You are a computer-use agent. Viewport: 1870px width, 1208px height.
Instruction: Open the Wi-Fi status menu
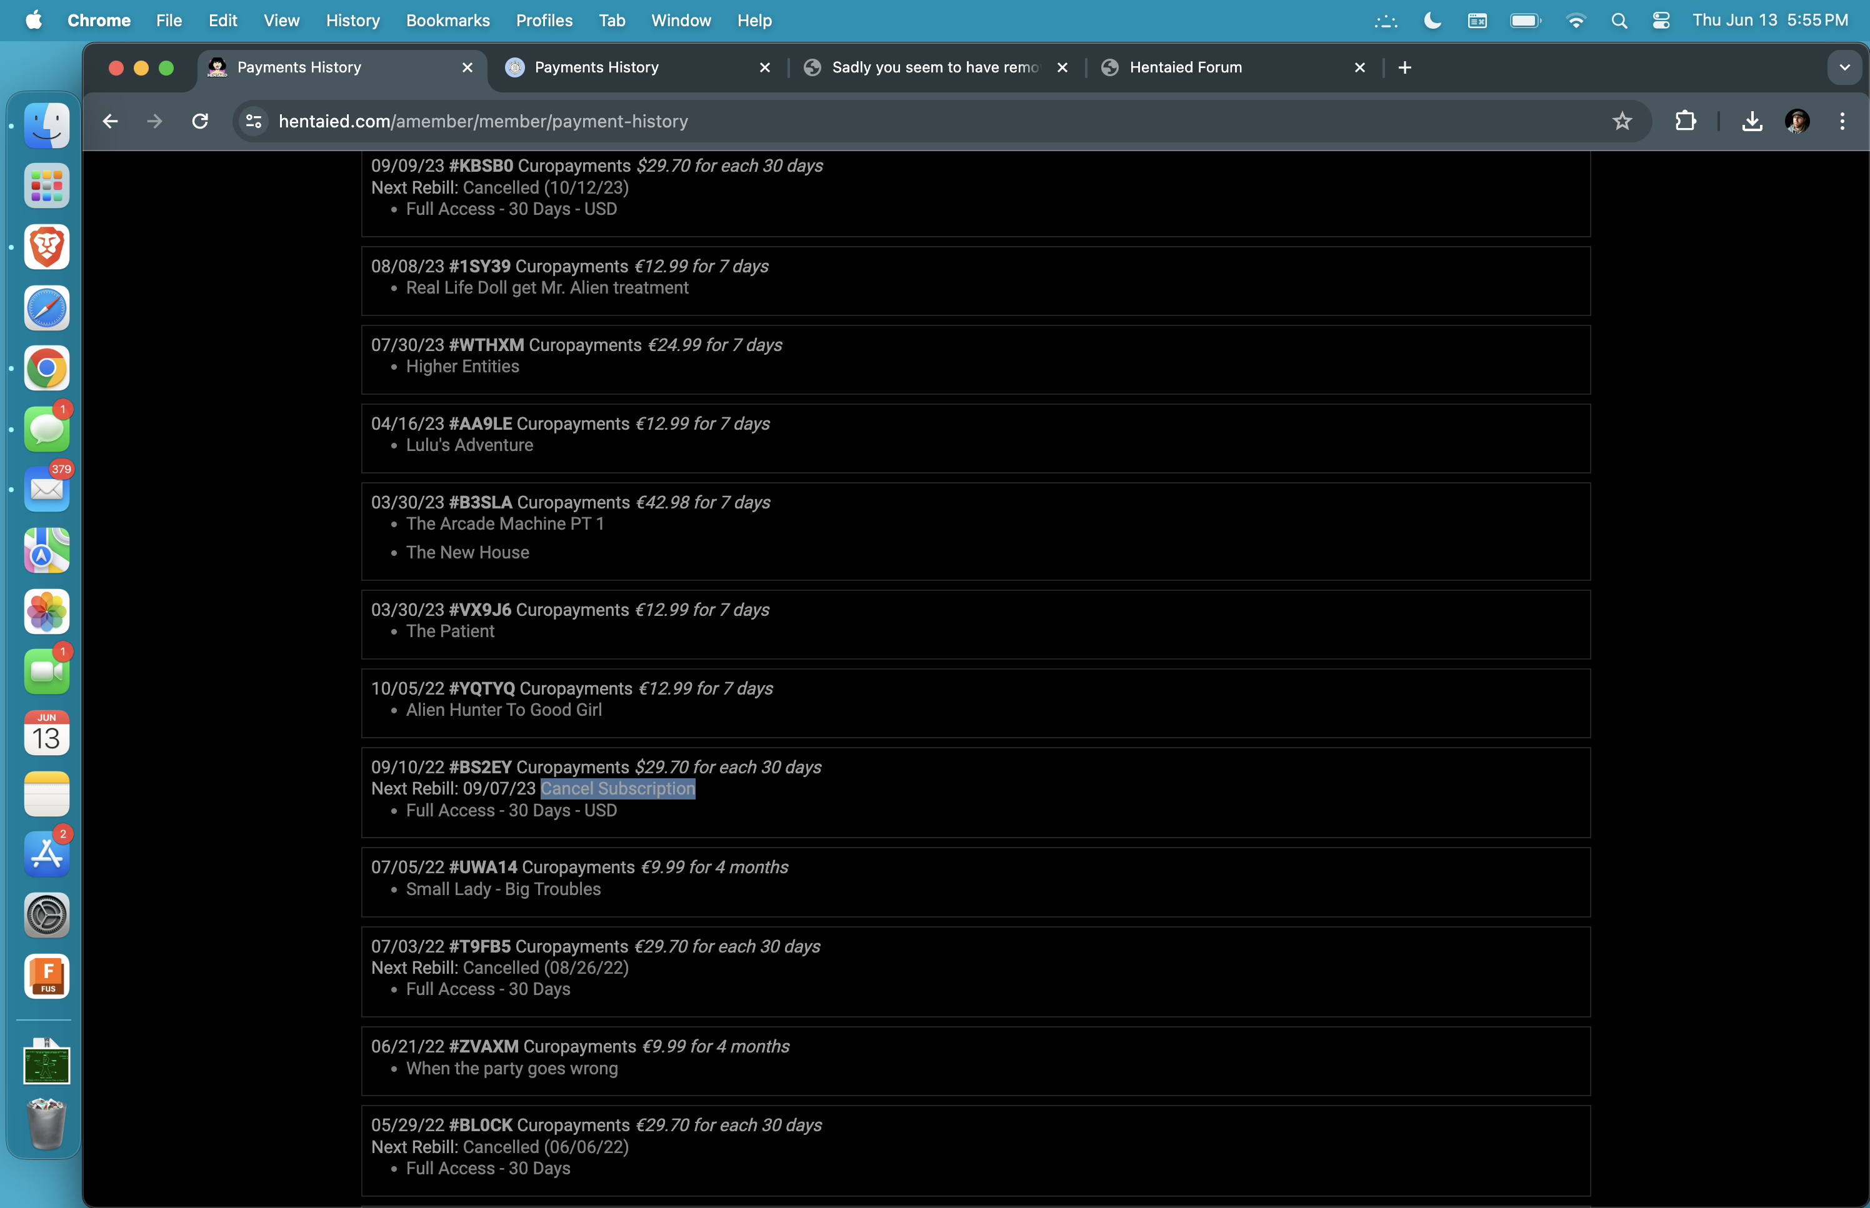[x=1575, y=21]
